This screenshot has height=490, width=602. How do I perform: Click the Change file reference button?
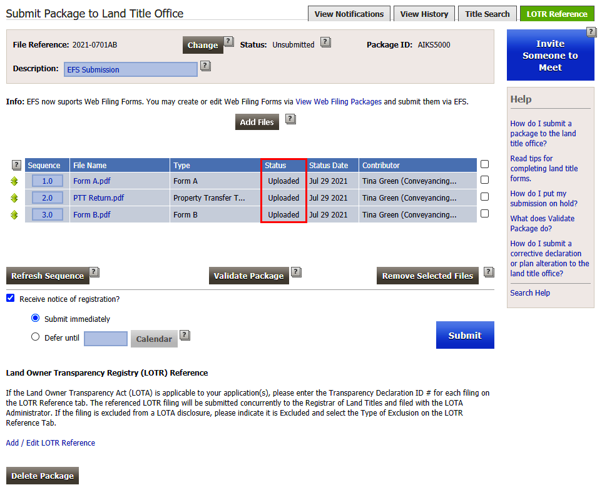203,45
